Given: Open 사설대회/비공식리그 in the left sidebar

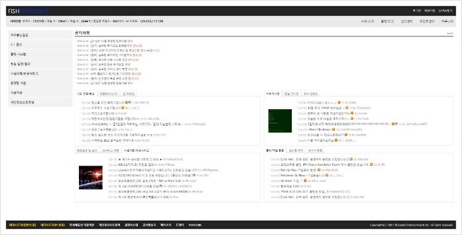Looking at the screenshot, I should coord(40,73).
